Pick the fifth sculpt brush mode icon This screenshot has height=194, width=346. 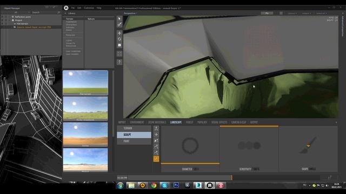point(156,153)
